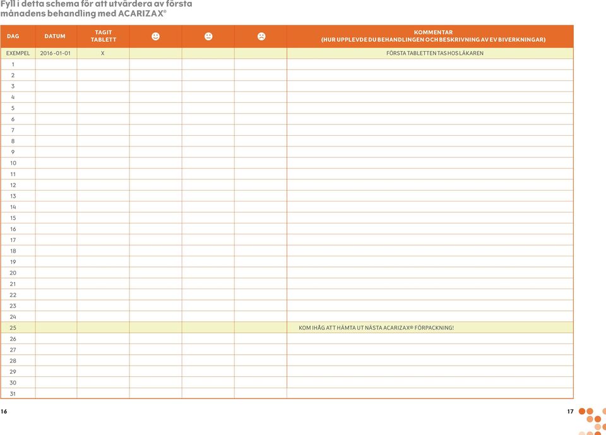Click the example date 2016-01-01
606x435 pixels.
pyautogui.click(x=56, y=54)
